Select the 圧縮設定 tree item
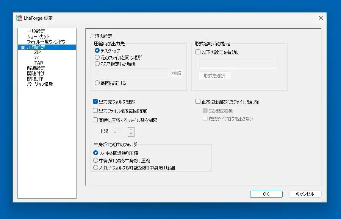This screenshot has width=341, height=219. pyautogui.click(x=36, y=47)
